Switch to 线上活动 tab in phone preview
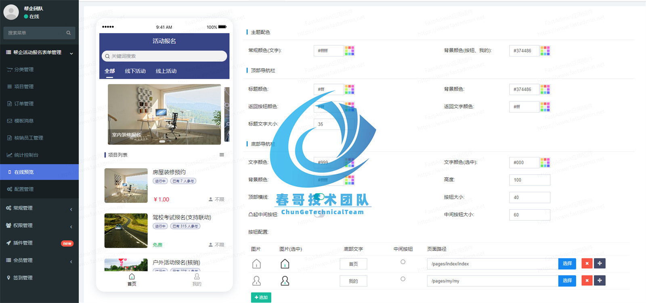Image resolution: width=646 pixels, height=303 pixels. point(166,71)
